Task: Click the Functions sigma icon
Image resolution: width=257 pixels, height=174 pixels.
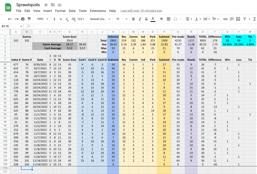Action: tap(254, 19)
